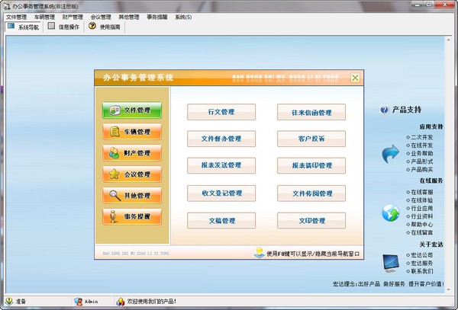Viewport: 458px width, 310px height.
Task: Follow the 行业资料 link
Action: [422, 216]
